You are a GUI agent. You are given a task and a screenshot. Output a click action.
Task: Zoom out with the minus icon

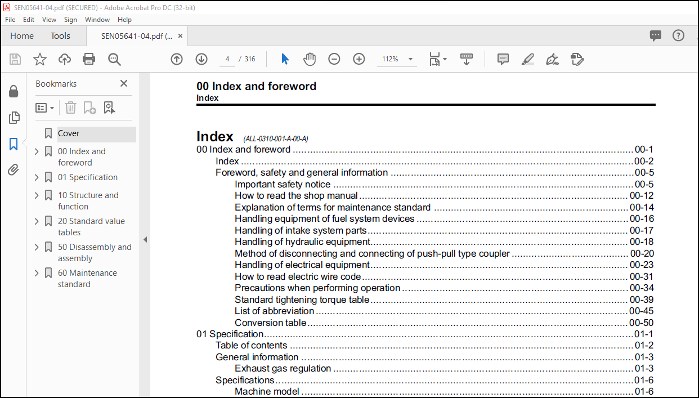pos(334,59)
